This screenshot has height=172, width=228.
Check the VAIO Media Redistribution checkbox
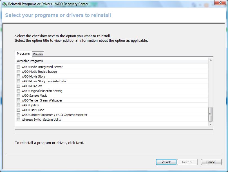tap(19, 72)
